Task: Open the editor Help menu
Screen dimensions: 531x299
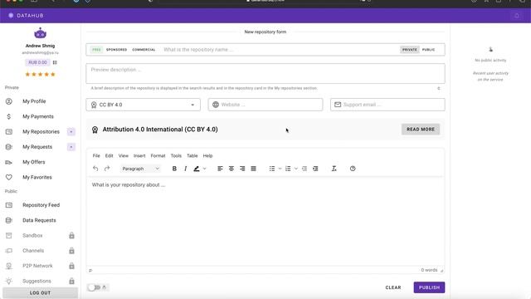Action: [x=207, y=156]
